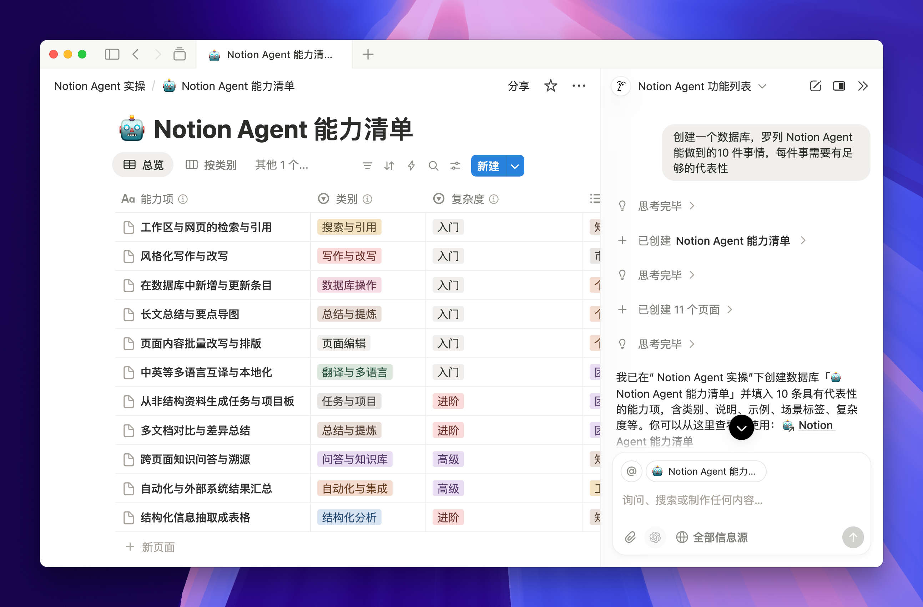This screenshot has height=607, width=923.
Task: Click the @ mention button
Action: 631,471
